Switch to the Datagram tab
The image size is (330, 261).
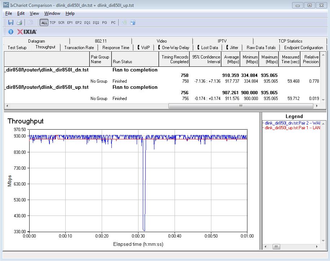pyautogui.click(x=36, y=41)
